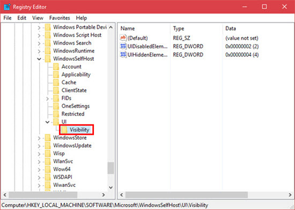Click the ClientState folder icon
The image size is (295, 210).
coord(56,90)
